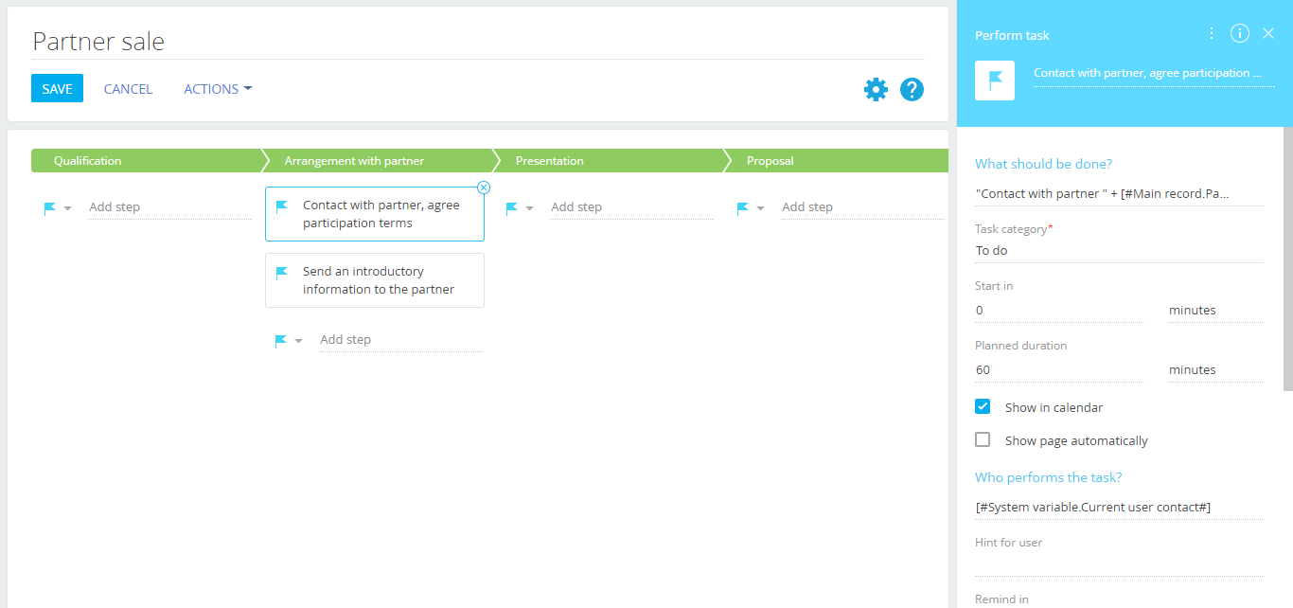Open step type dropdown in Qualification stage

click(x=67, y=208)
